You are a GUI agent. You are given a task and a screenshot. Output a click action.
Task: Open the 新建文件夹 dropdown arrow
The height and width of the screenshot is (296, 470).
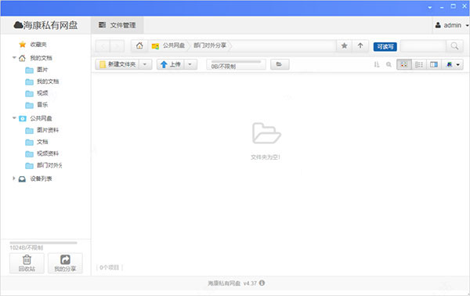coord(145,64)
